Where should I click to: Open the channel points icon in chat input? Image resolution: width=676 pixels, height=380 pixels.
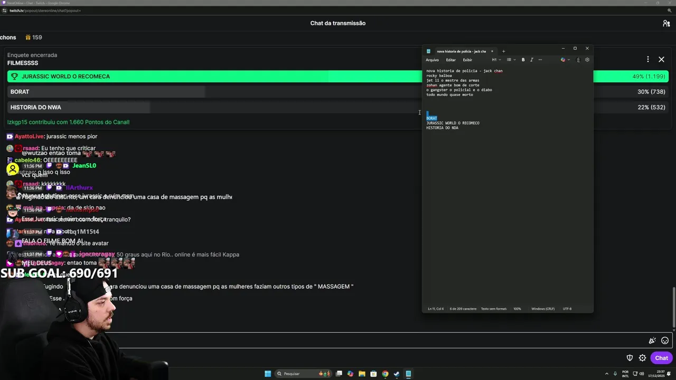pos(652,340)
